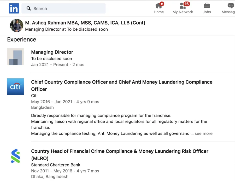Click the notification badge on My Network
The width and height of the screenshot is (235, 181).
coord(187,4)
